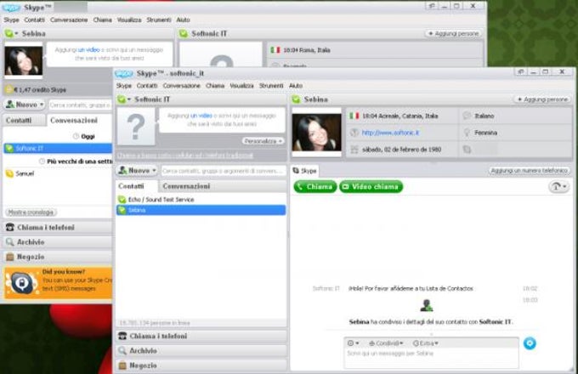Select Softonic IT conversation in back window
Viewport: 578px width, 374px height.
58,148
